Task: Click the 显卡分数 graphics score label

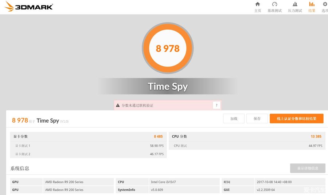Action: [20, 136]
